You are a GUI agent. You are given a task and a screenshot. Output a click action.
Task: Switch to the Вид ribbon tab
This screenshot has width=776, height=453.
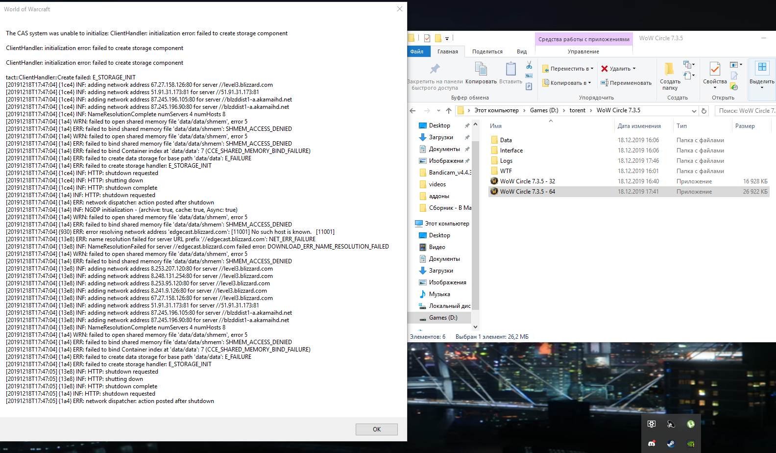(x=522, y=51)
